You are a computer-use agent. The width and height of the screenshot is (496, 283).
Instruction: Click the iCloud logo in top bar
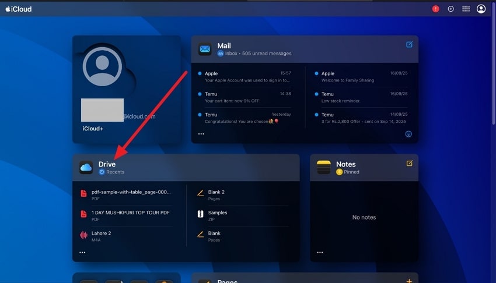click(x=19, y=9)
